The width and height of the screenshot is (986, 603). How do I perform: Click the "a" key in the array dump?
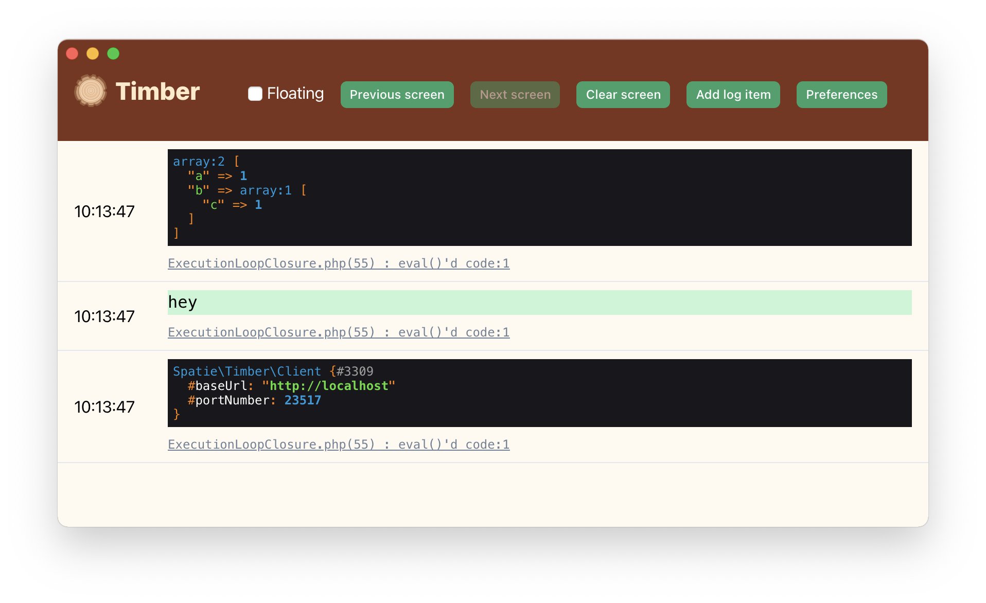(199, 176)
